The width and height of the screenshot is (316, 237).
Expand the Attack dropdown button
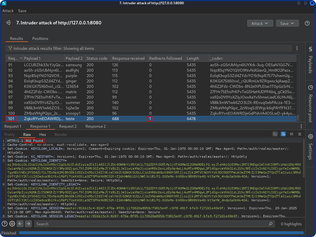pyautogui.click(x=260, y=23)
